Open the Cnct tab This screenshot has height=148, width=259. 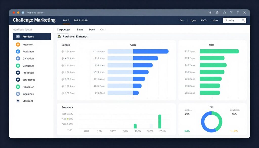pos(103,30)
